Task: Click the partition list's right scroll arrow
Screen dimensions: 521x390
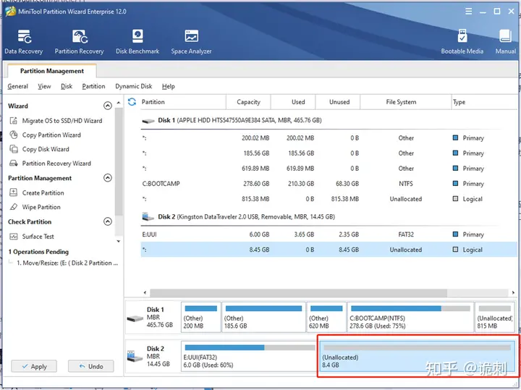Action: pyautogui.click(x=513, y=292)
